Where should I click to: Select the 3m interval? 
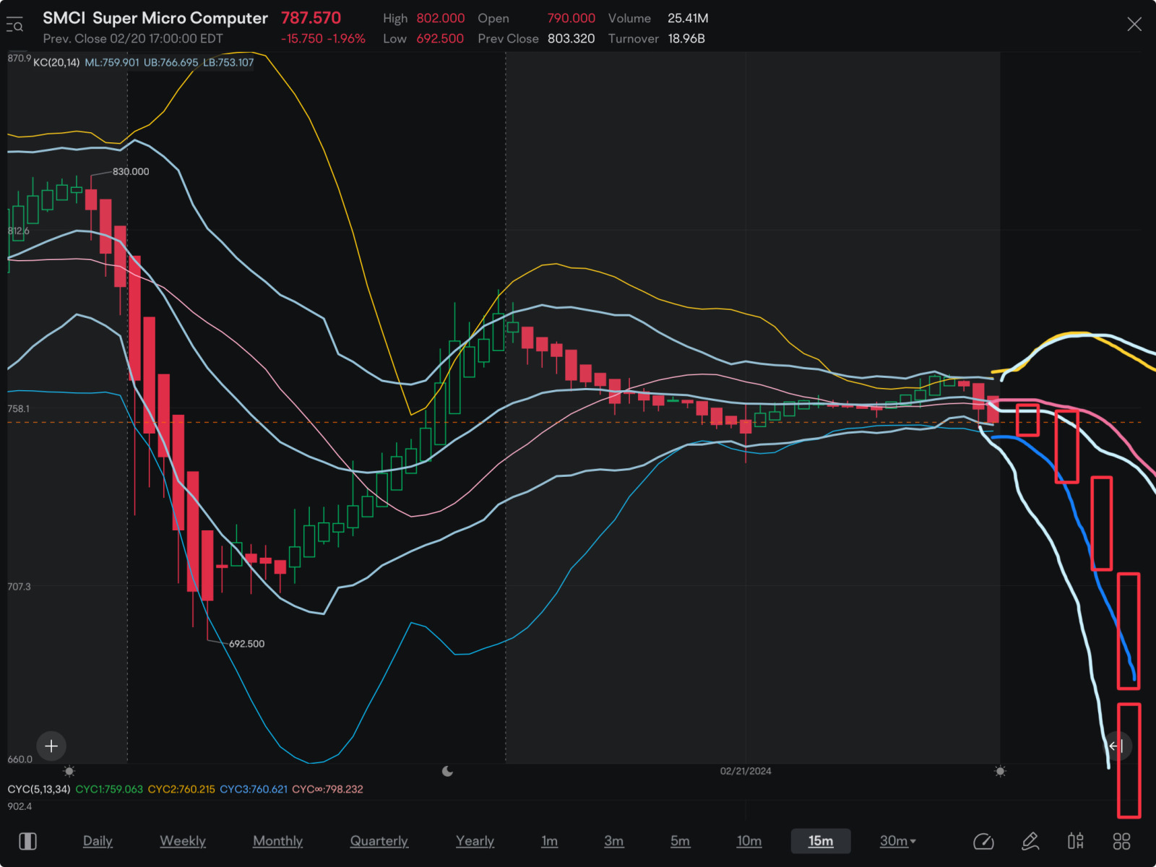(614, 841)
